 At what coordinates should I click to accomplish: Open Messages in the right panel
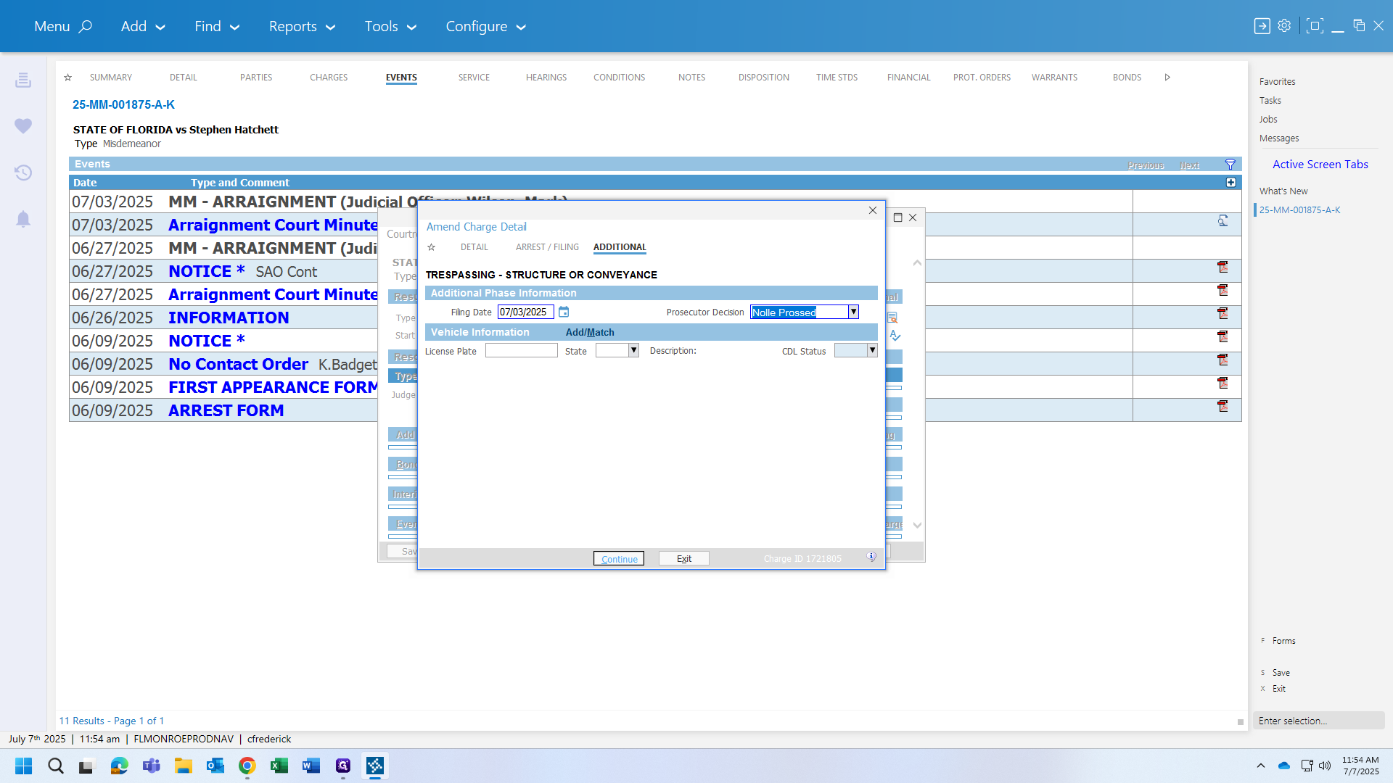coord(1279,138)
